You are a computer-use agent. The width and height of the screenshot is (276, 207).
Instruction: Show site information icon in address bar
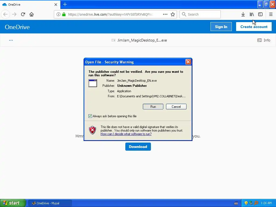58,14
